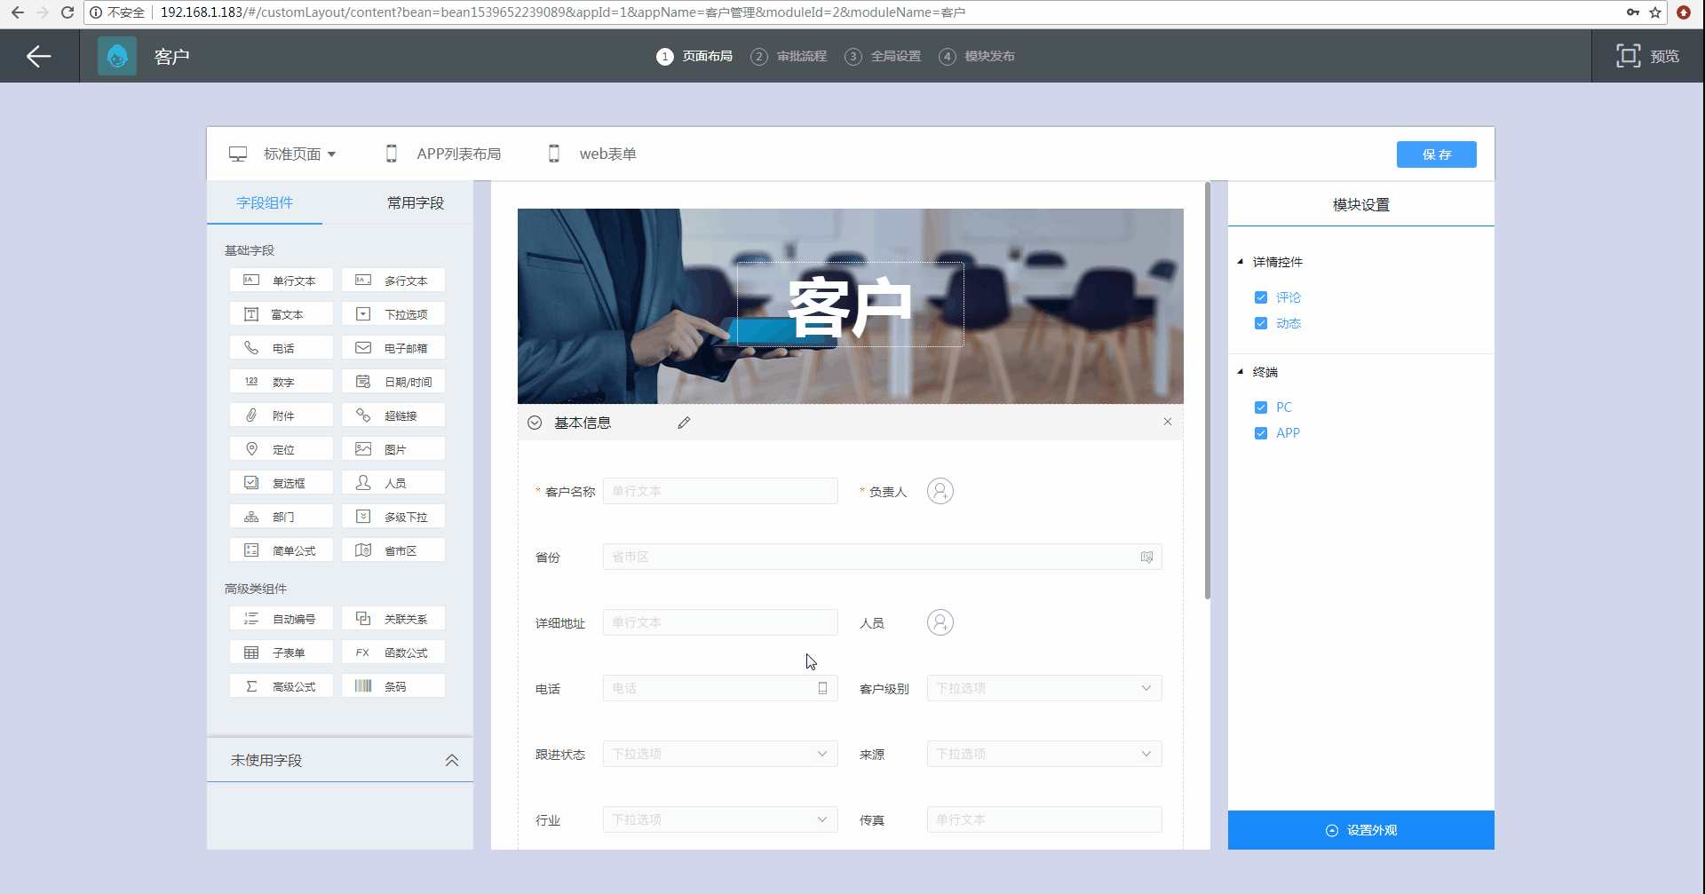Viewport: 1705px width, 894px height.
Task: Click the 保存 button
Action: pyautogui.click(x=1436, y=154)
